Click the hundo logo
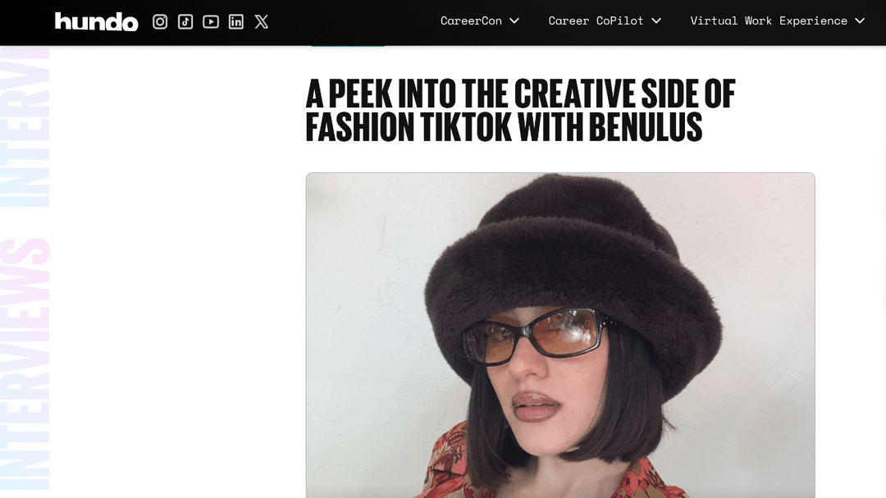Image resolution: width=886 pixels, height=498 pixels. 96,21
